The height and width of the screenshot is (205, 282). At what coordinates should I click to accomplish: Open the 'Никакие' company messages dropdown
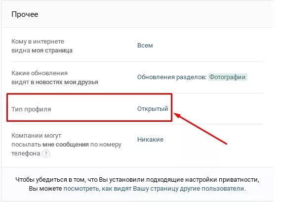pos(150,140)
